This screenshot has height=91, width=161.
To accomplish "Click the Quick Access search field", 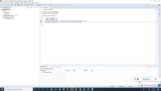I will tap(148, 5).
